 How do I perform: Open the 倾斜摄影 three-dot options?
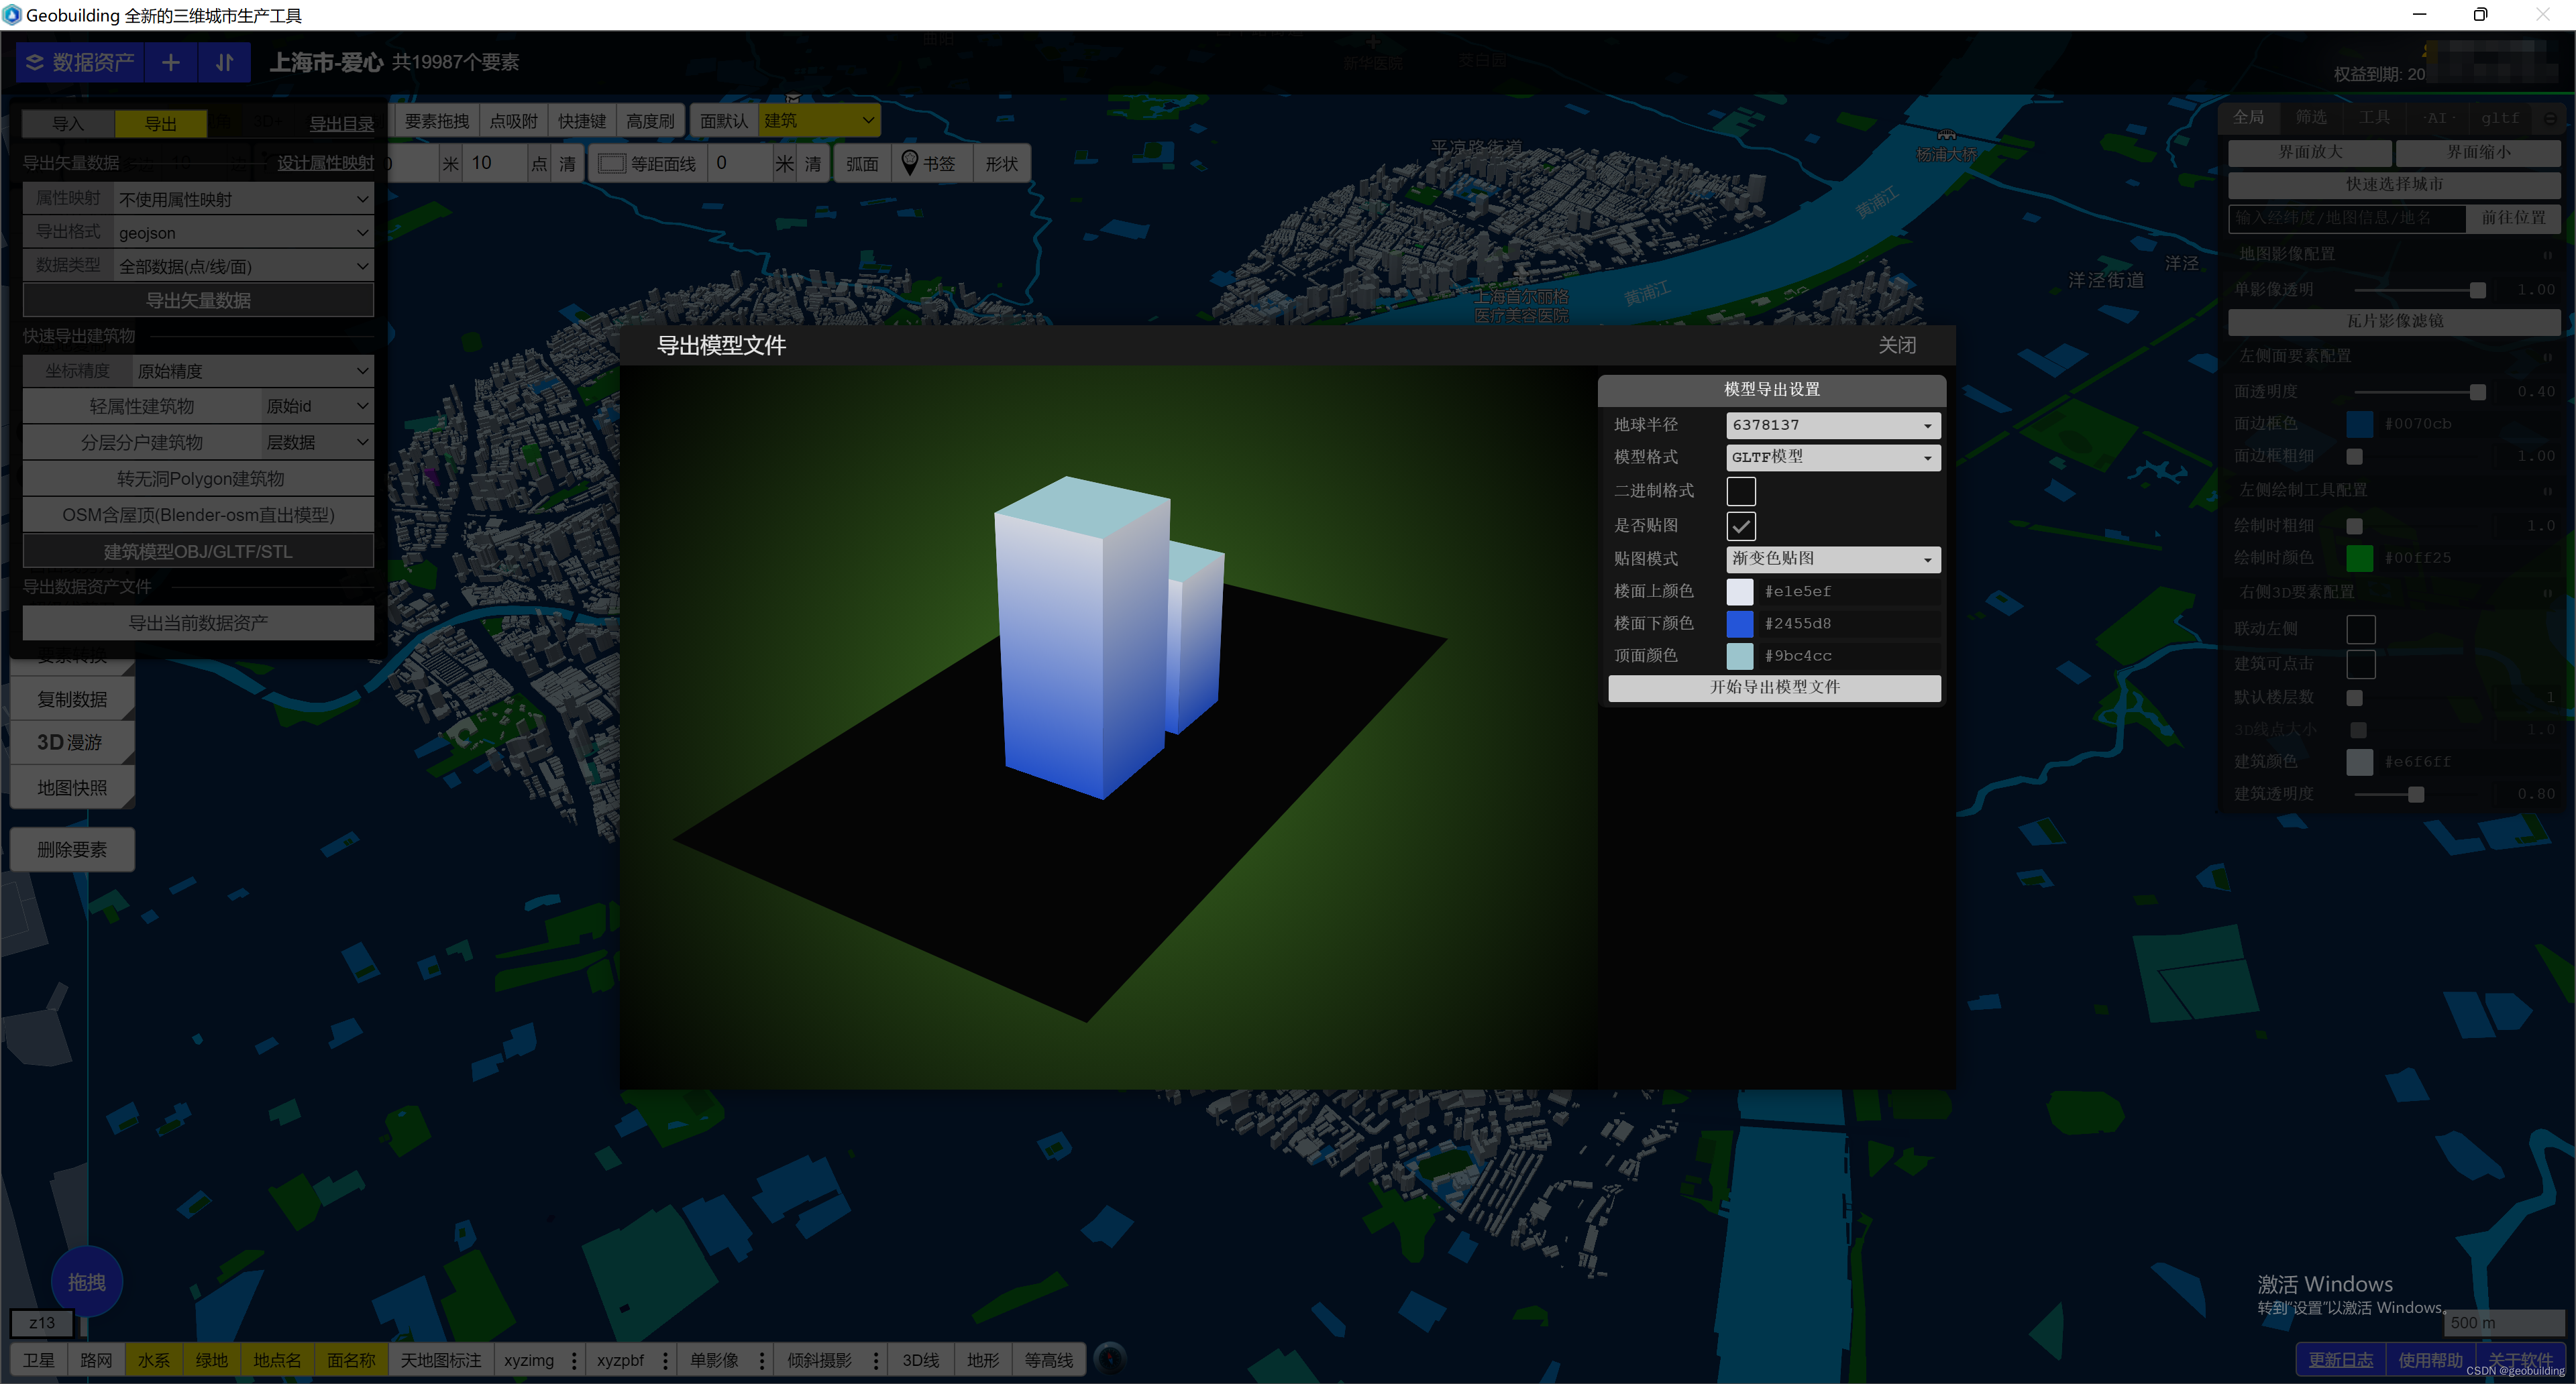(876, 1360)
